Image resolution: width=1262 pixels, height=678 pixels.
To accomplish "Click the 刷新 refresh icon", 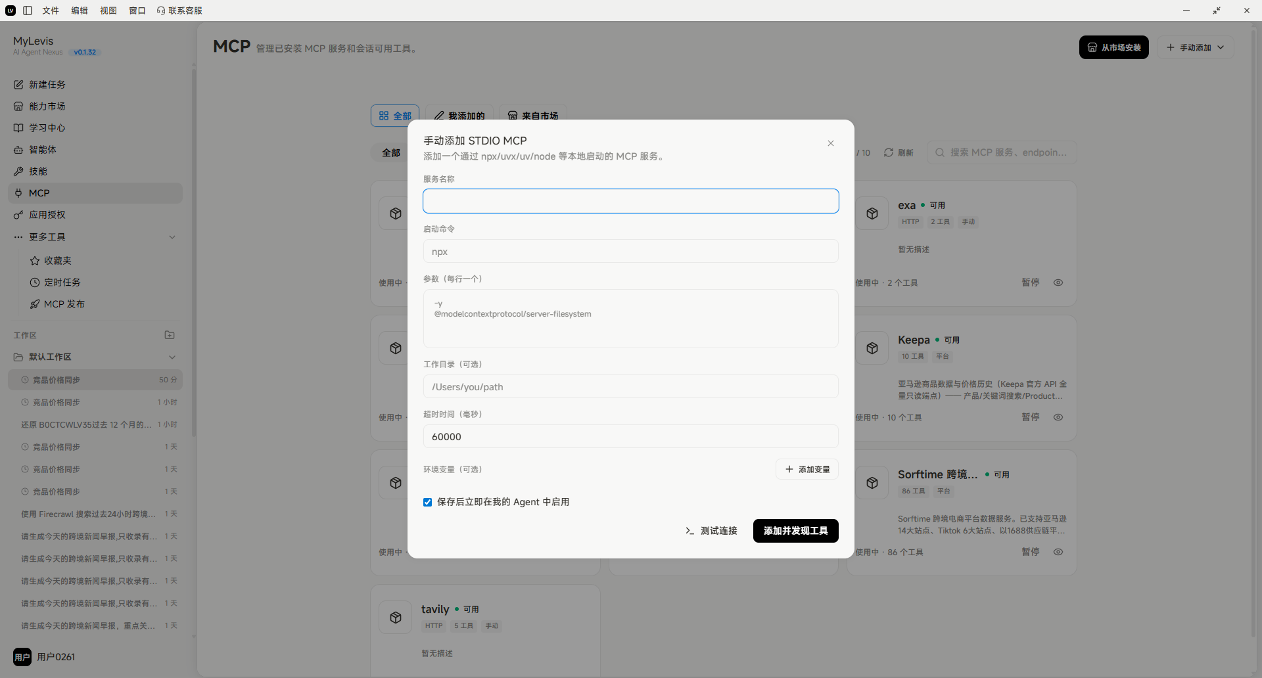I will coord(889,152).
